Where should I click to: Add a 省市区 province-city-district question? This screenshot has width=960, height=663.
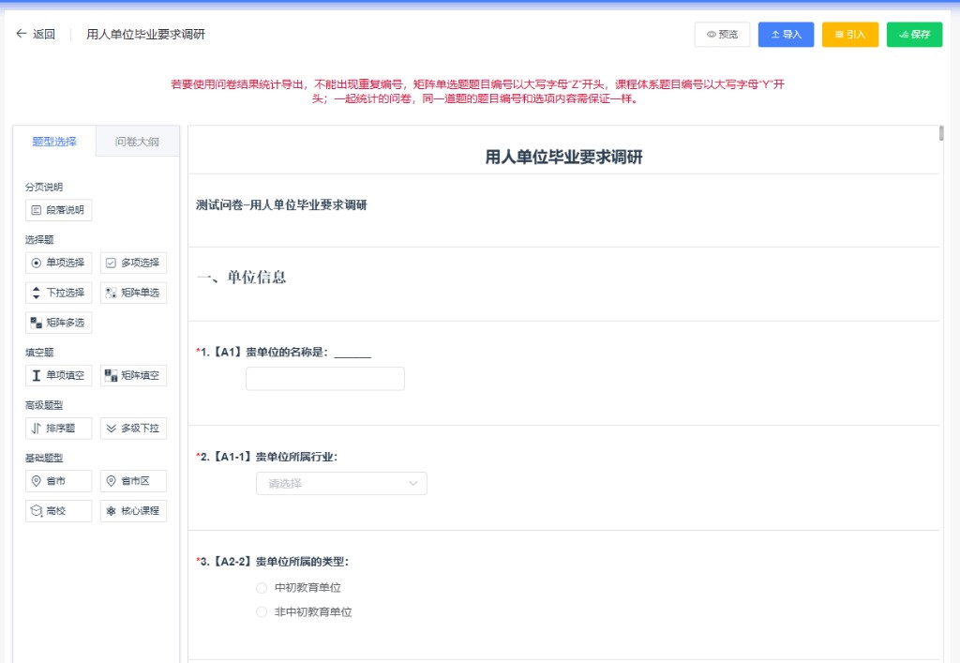pos(133,480)
